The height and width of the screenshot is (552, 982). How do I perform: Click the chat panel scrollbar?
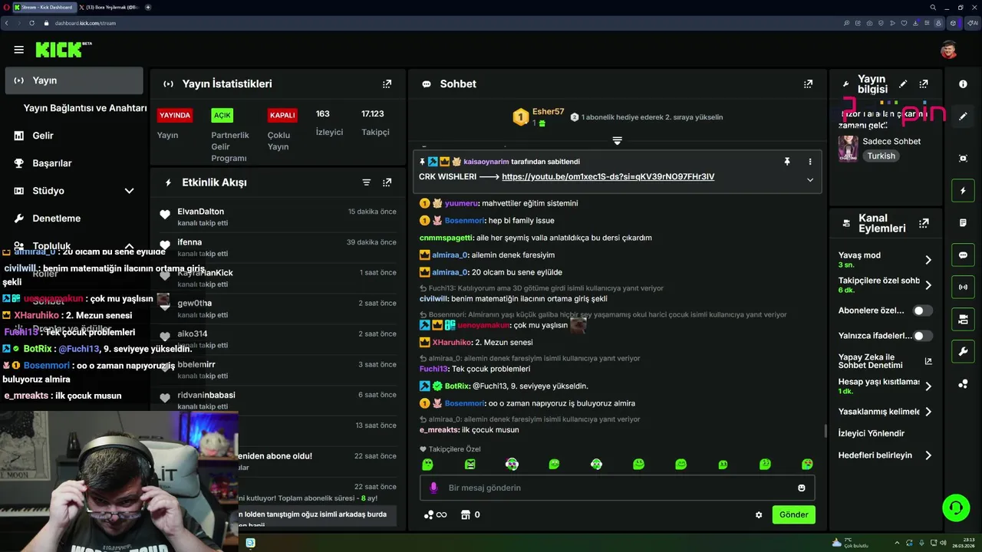click(x=825, y=431)
